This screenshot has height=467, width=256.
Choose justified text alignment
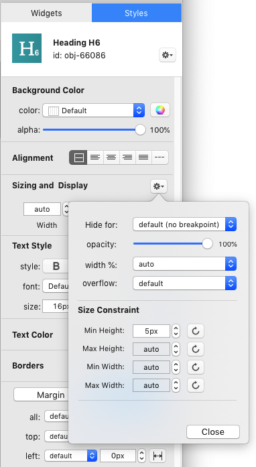[143, 157]
